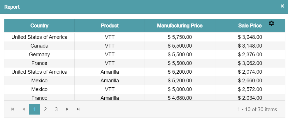Go to the next page arrow
This screenshot has height=125, width=288.
tap(67, 109)
